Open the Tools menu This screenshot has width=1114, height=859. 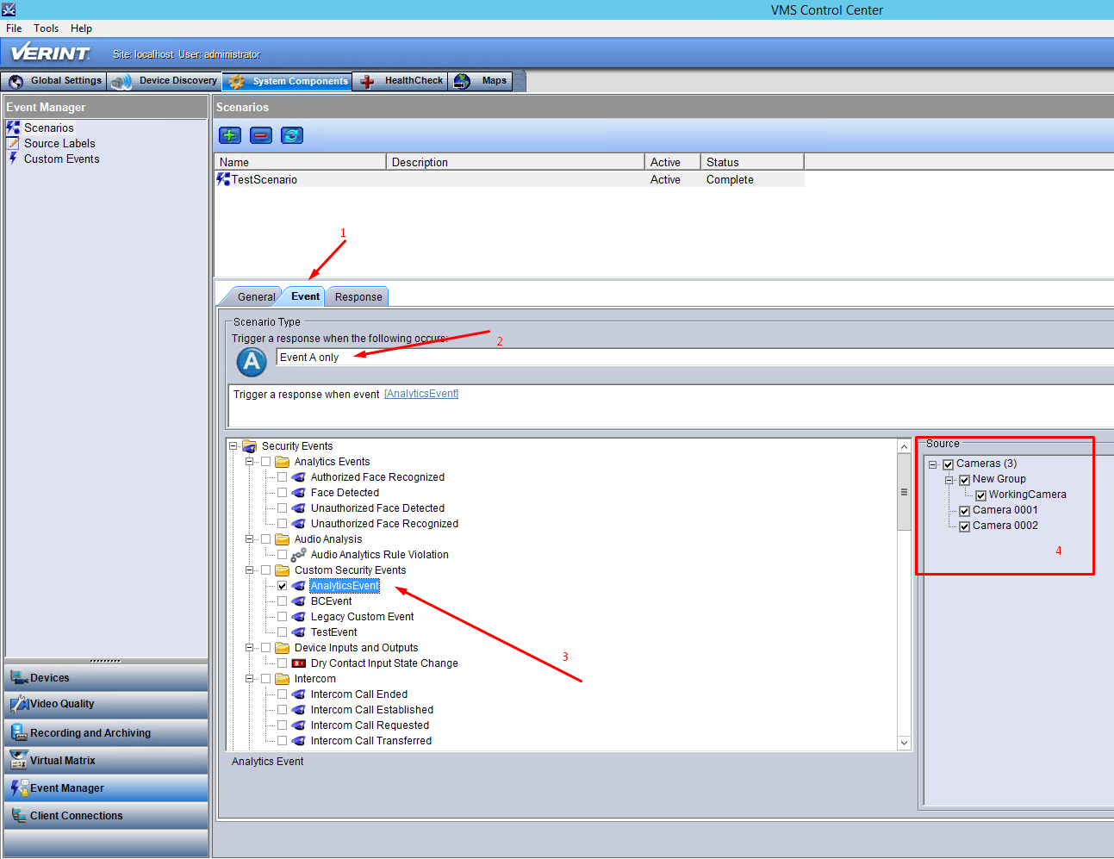coord(46,28)
